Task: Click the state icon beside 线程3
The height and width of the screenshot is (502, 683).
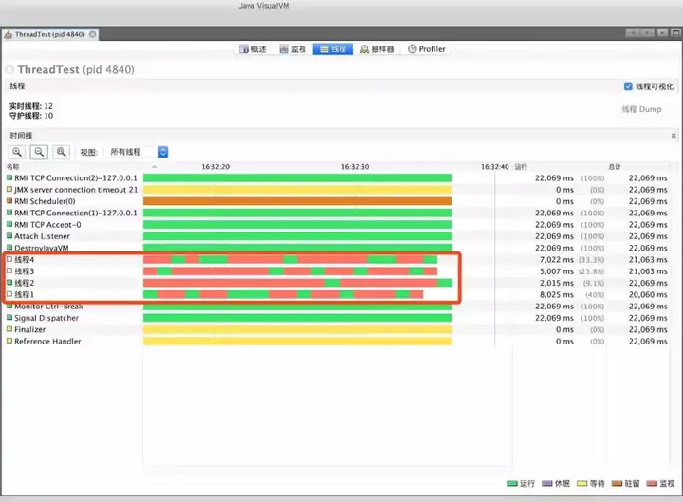Action: [x=9, y=270]
